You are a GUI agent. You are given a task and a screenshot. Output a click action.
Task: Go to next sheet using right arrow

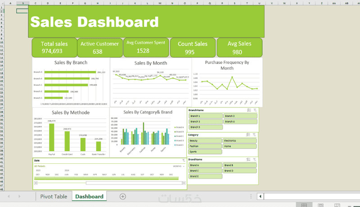pos(19,197)
